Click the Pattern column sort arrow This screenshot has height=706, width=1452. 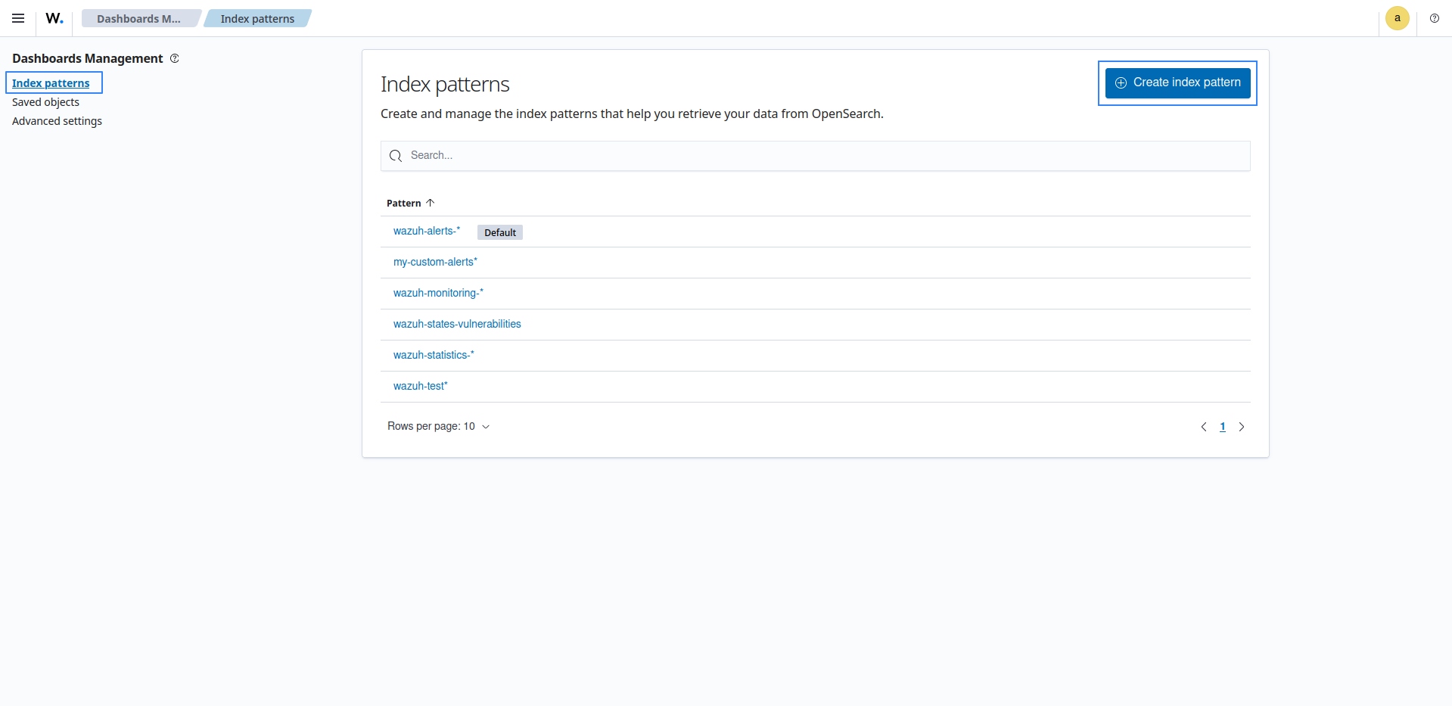[431, 203]
